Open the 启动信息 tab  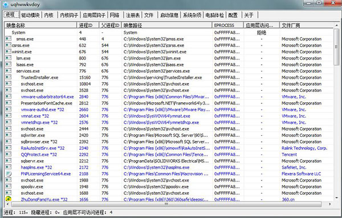(x=169, y=15)
